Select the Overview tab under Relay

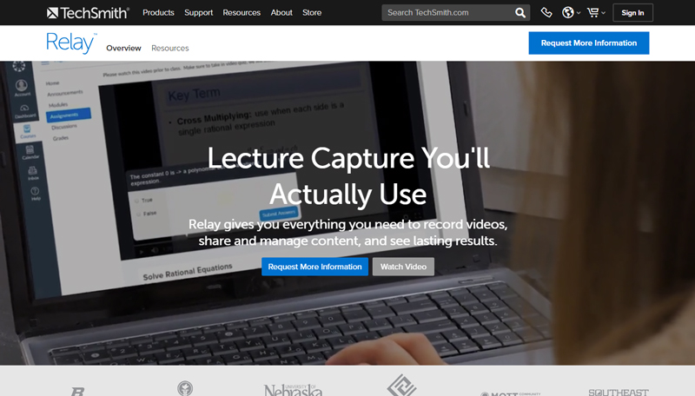123,48
